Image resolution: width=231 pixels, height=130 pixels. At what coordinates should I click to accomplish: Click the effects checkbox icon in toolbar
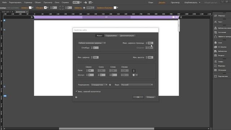click(84, 8)
